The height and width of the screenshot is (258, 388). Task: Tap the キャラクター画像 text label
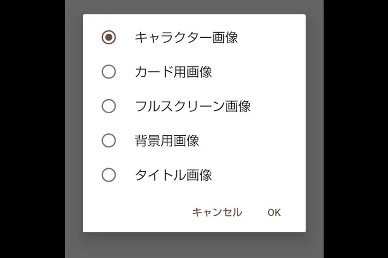point(186,37)
